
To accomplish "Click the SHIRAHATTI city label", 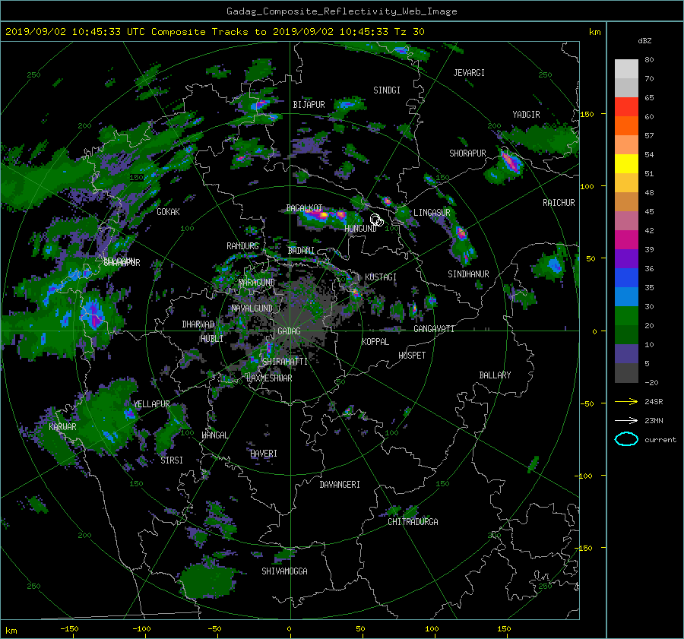I will (285, 362).
